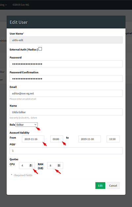Open the From date field 2019-11-16
Image resolution: width=132 pixels, height=207 pixels.
(x=33, y=139)
